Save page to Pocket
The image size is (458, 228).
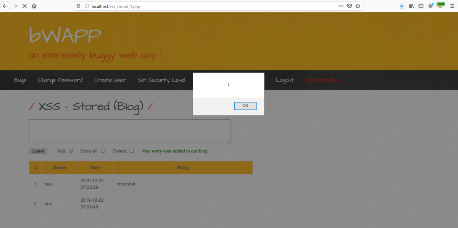pos(350,6)
